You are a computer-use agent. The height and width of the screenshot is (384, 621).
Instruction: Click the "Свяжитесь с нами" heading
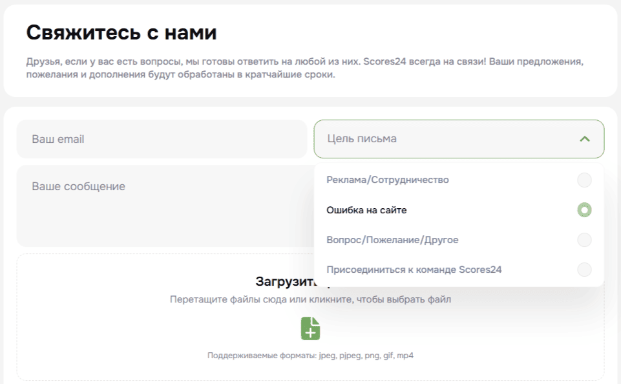click(x=121, y=32)
